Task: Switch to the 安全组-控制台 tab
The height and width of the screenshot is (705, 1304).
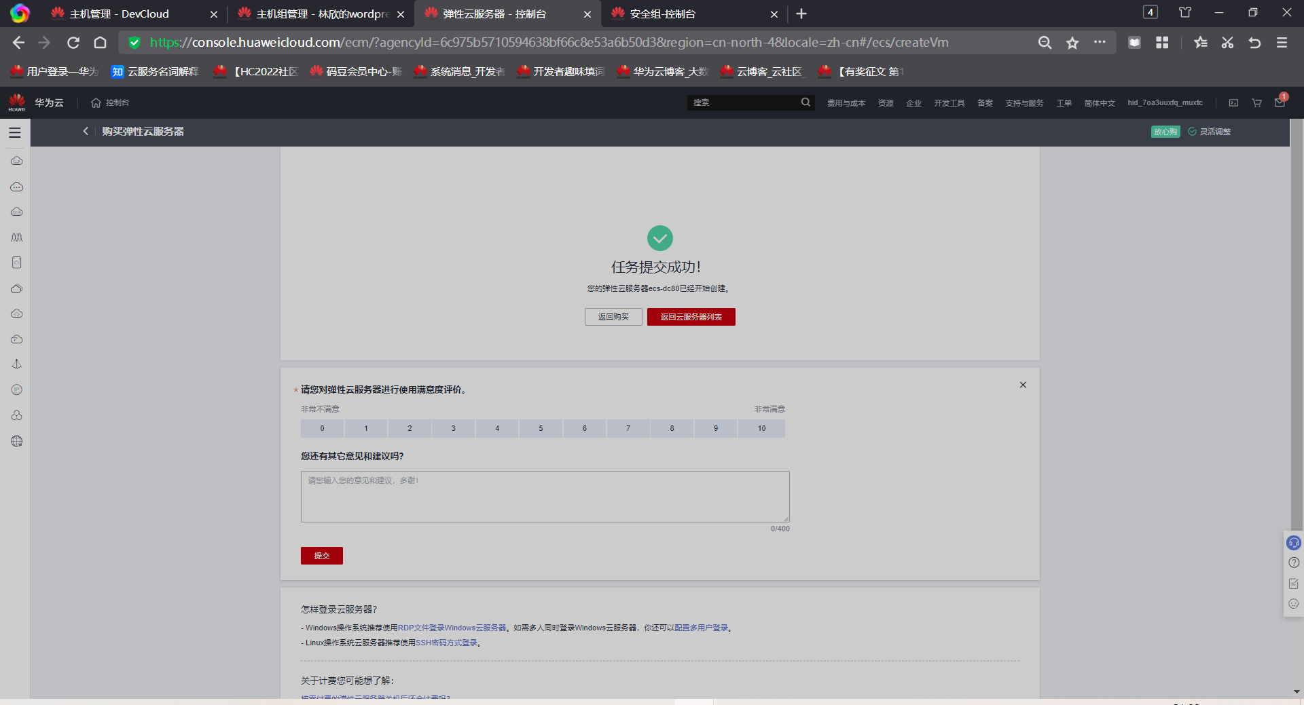Action: click(x=694, y=14)
